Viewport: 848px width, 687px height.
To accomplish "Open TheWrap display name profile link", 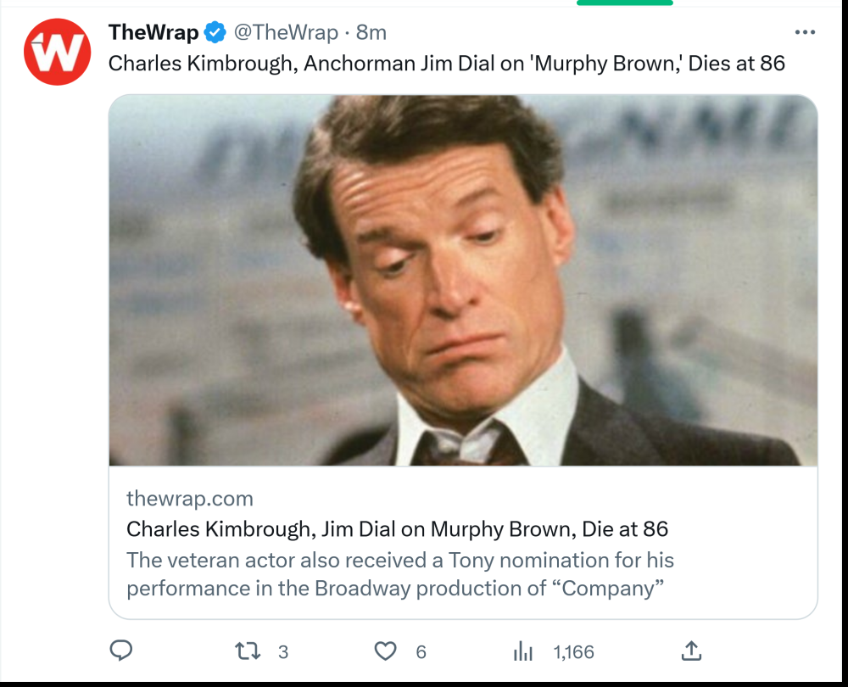I will tap(153, 33).
